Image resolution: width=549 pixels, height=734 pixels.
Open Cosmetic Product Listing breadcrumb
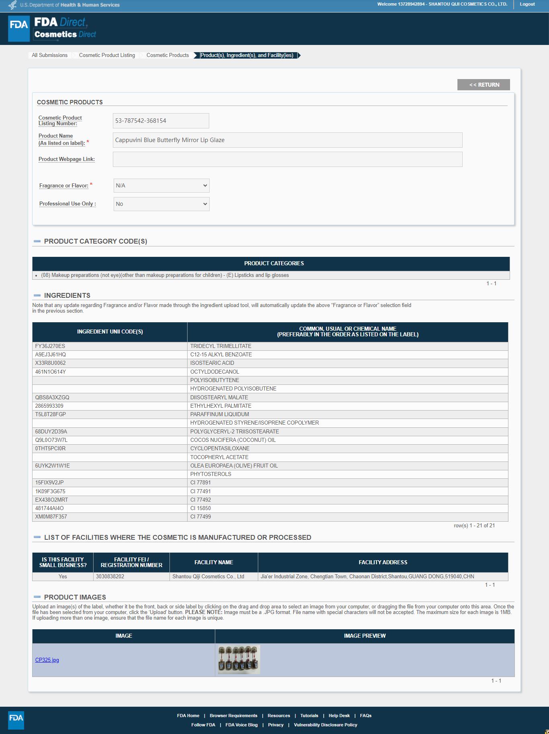tap(107, 55)
